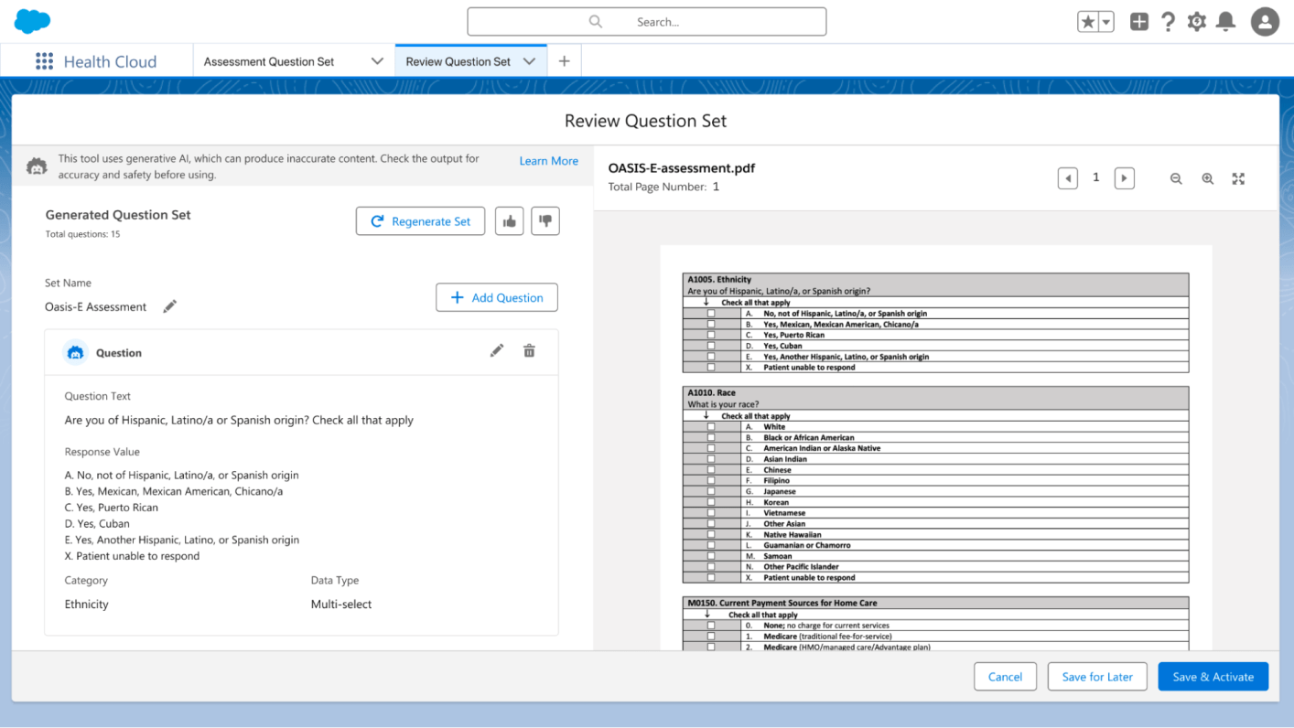Open the Review Question Set tab dropdown
This screenshot has width=1294, height=728.
(x=529, y=60)
